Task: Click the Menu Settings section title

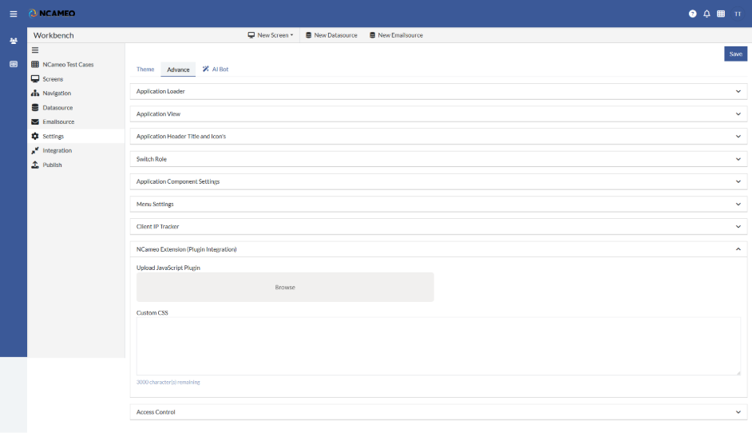Action: point(155,204)
